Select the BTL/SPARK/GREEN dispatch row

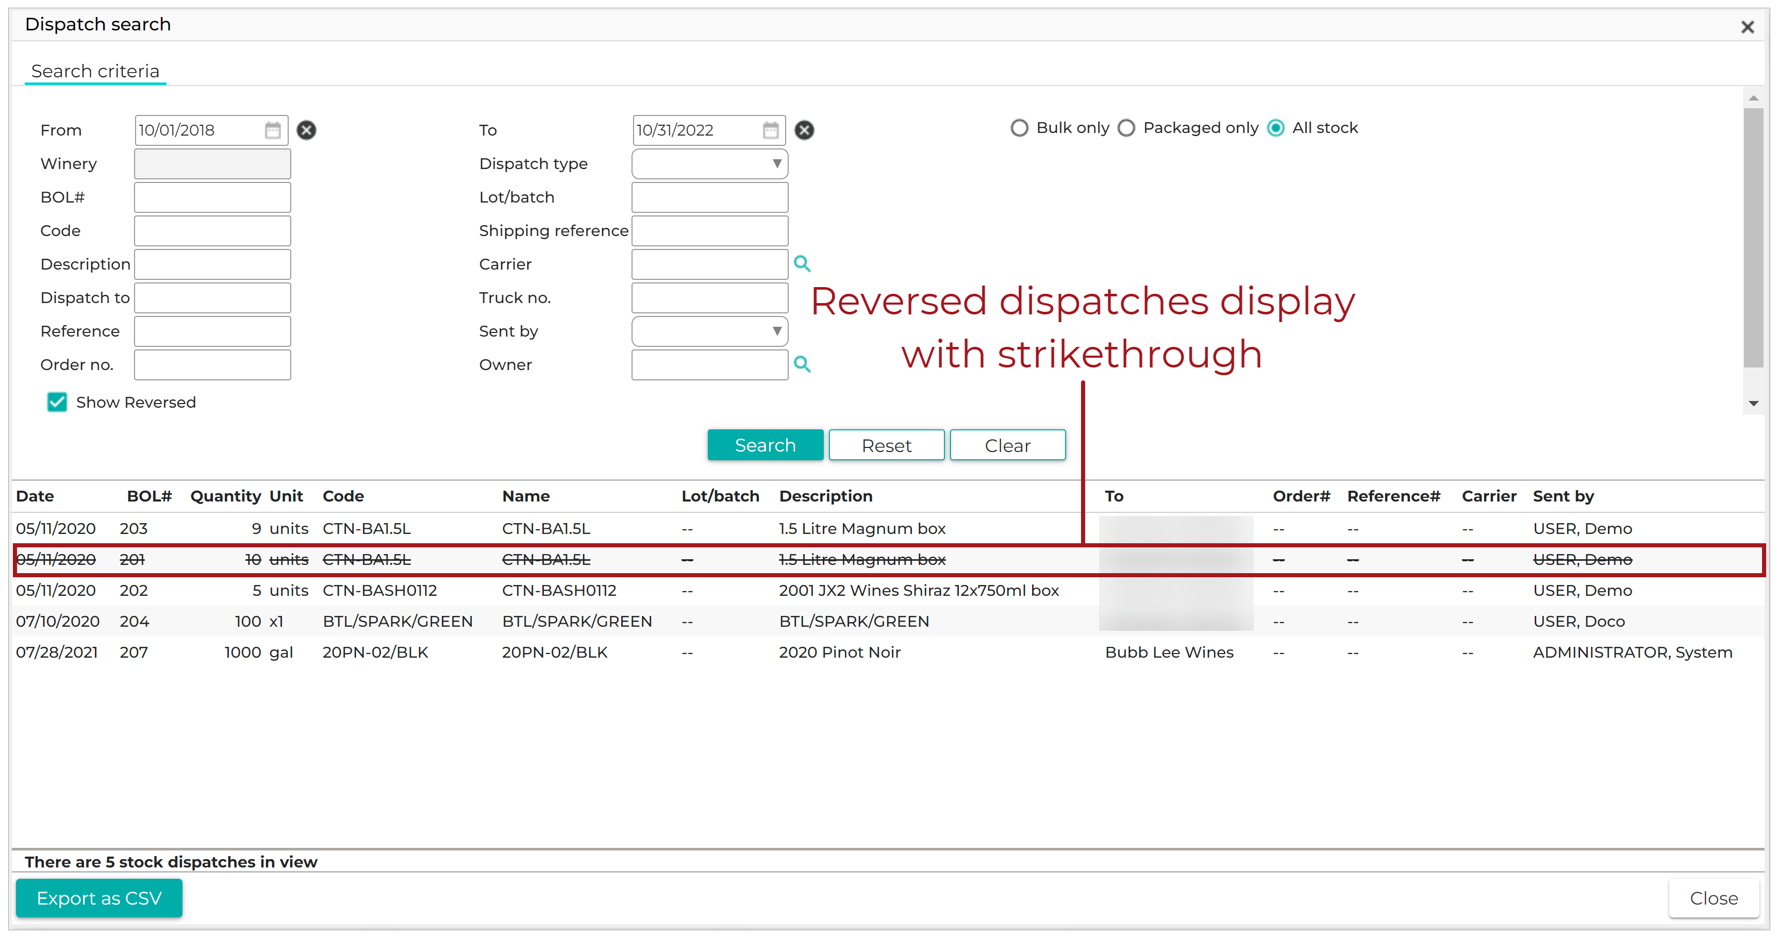point(888,621)
